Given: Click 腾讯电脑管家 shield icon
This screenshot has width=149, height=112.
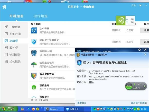Looking at the screenshot, I should pyautogui.click(x=34, y=76).
